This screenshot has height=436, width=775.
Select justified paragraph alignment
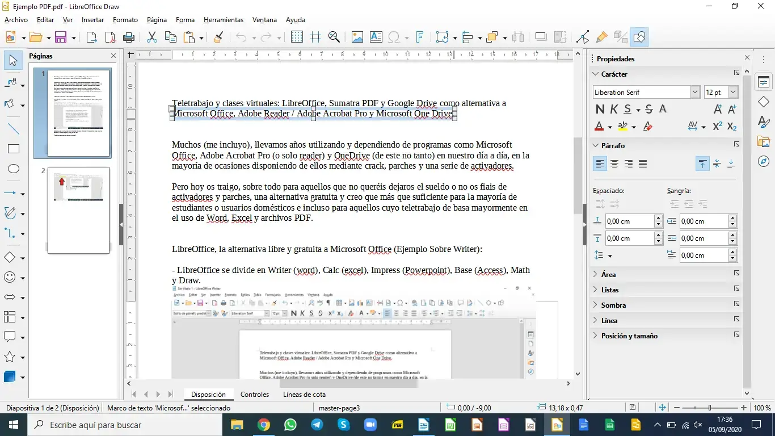tap(643, 164)
